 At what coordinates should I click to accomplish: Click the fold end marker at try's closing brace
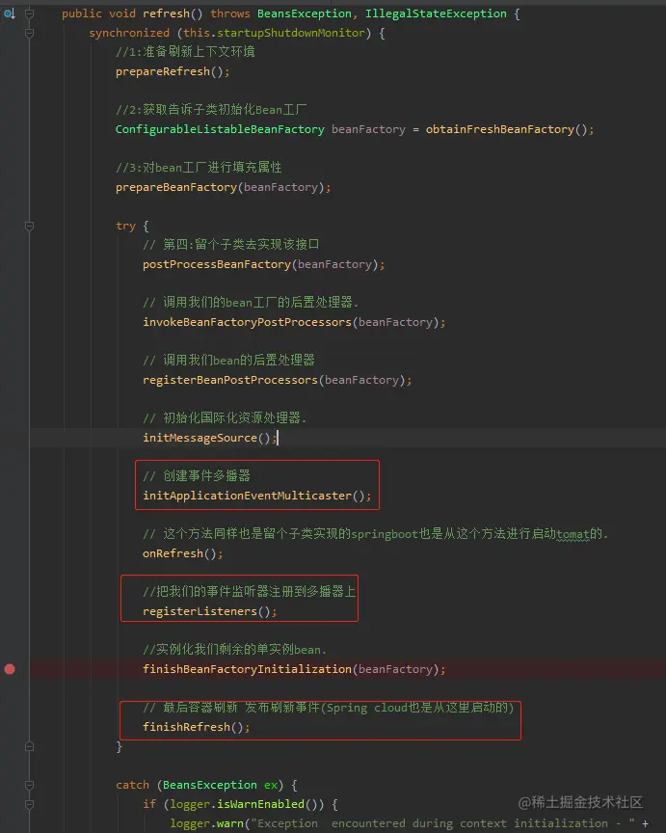click(x=30, y=746)
